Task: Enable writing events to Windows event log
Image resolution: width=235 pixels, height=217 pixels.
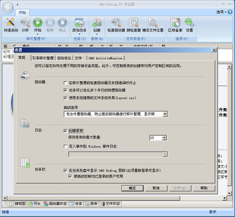Action: [65, 146]
